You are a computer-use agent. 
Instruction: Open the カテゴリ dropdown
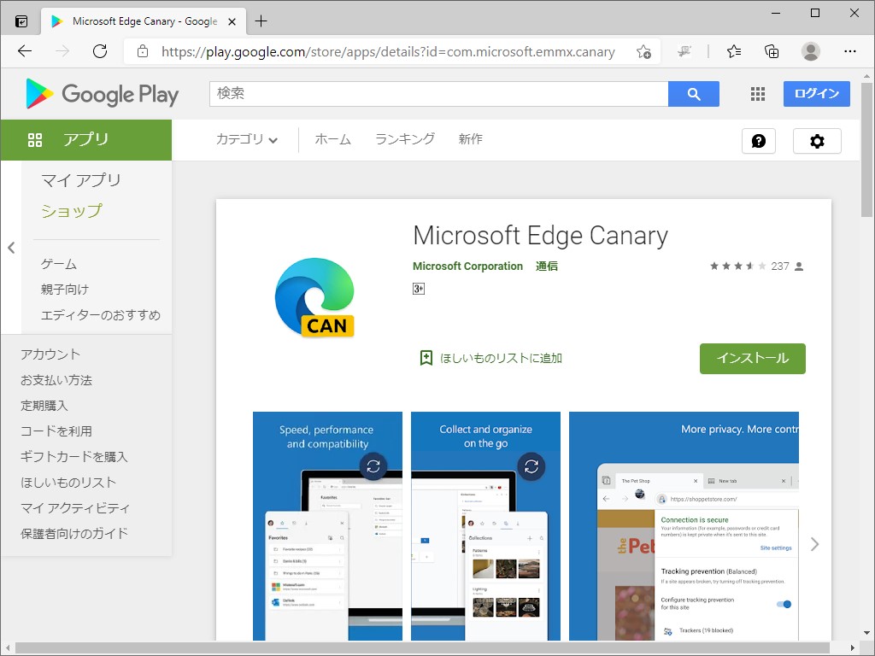(246, 141)
